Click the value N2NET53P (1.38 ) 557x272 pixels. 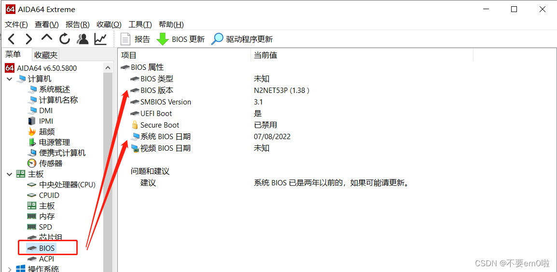(x=282, y=91)
